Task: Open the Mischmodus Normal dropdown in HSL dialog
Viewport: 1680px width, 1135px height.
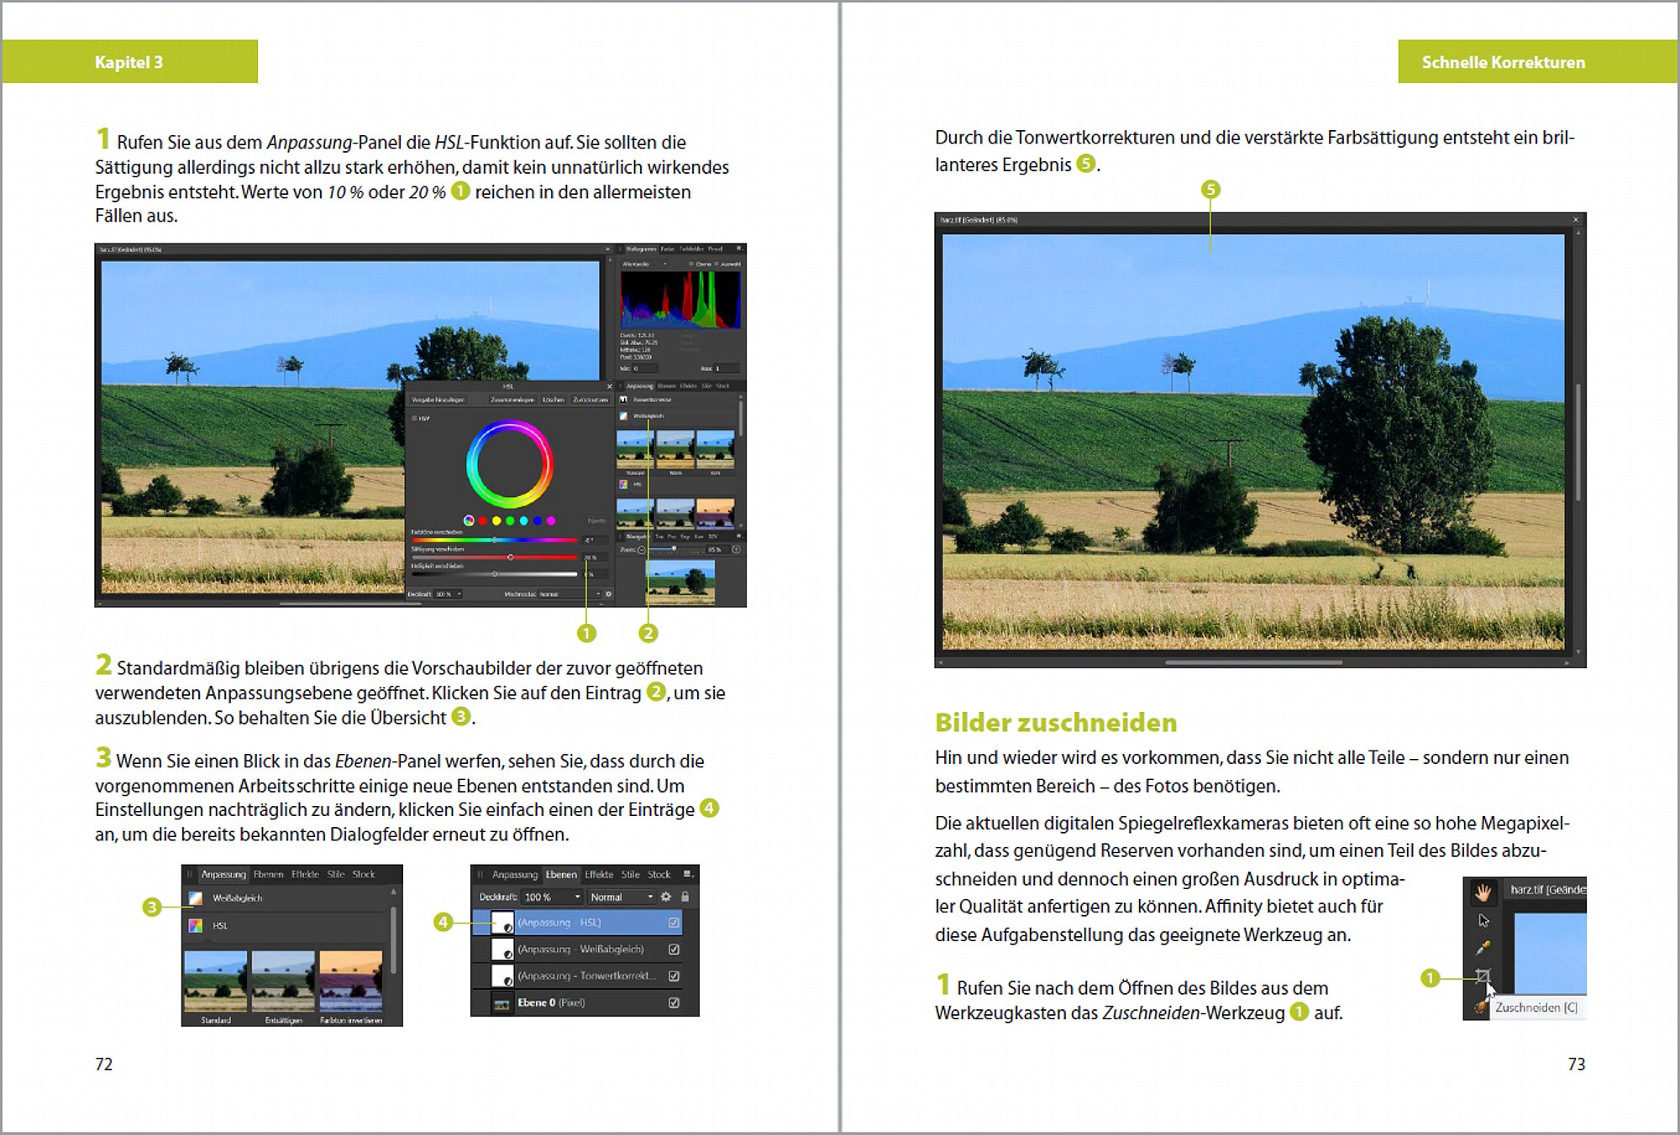Action: (570, 594)
